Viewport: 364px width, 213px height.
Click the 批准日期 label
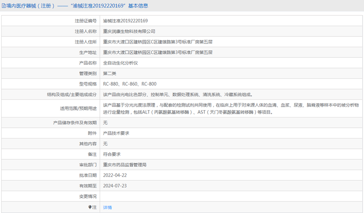tap(88, 175)
